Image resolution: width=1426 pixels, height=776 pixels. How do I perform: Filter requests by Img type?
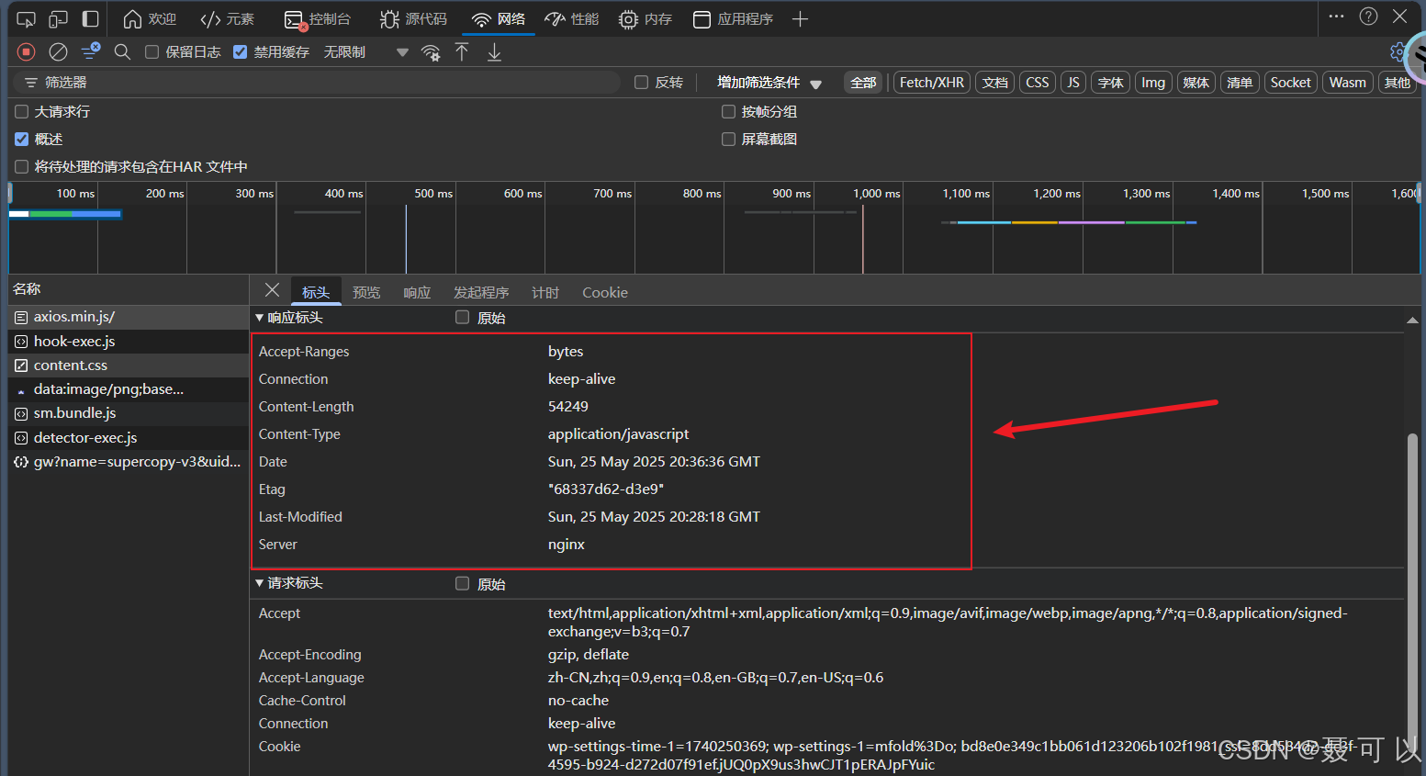(x=1153, y=83)
